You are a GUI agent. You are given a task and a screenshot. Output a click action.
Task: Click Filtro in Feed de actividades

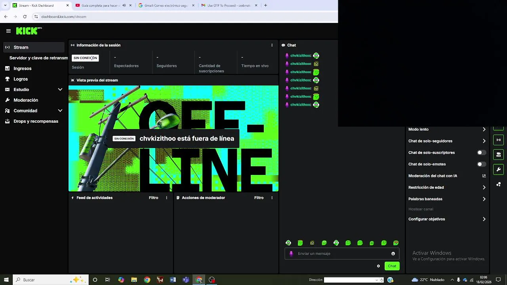pos(153,198)
